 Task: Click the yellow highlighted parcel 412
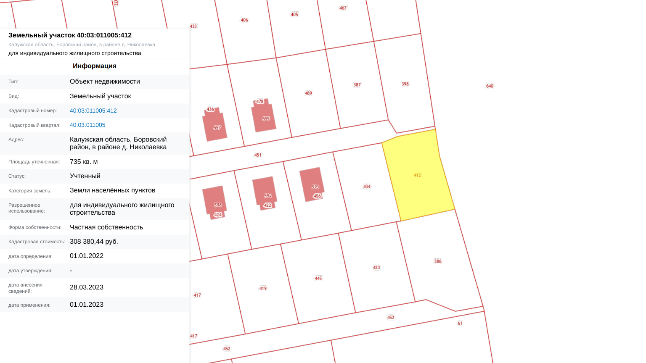tap(418, 175)
